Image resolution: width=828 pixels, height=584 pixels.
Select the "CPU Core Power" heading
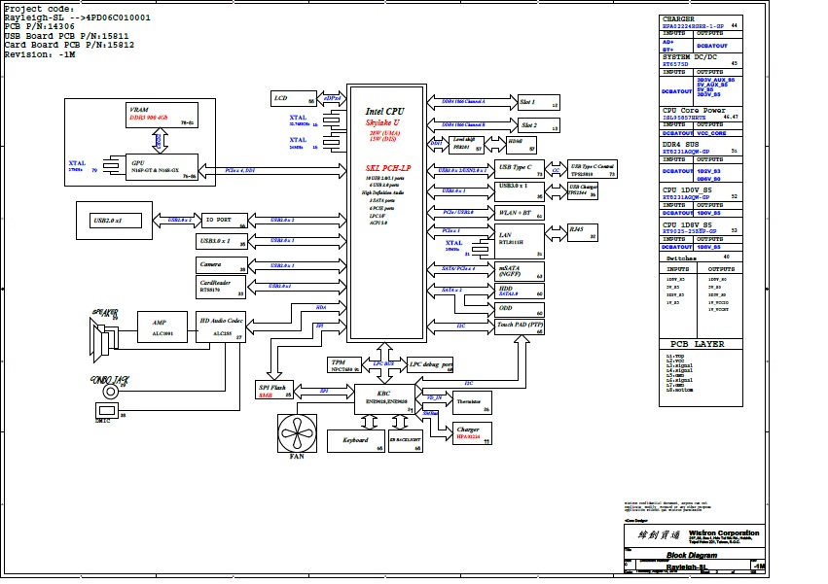coord(694,110)
